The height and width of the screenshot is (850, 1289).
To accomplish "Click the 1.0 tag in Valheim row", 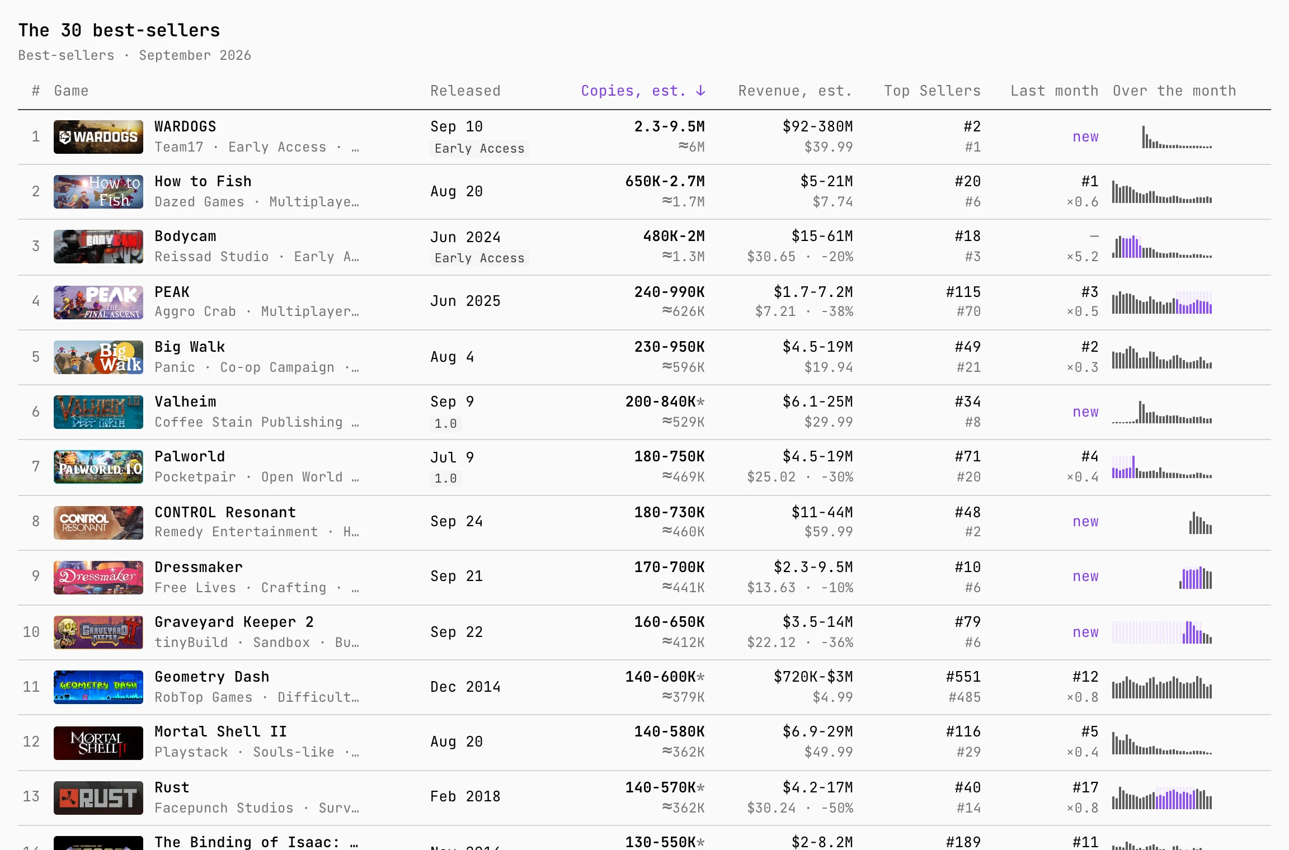I will tap(446, 423).
